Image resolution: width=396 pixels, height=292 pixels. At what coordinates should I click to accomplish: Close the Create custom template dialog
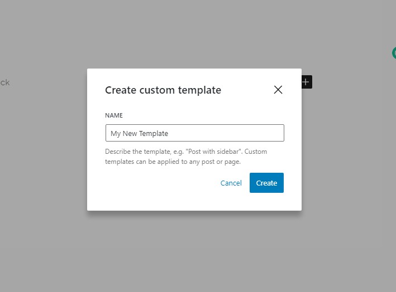(278, 90)
